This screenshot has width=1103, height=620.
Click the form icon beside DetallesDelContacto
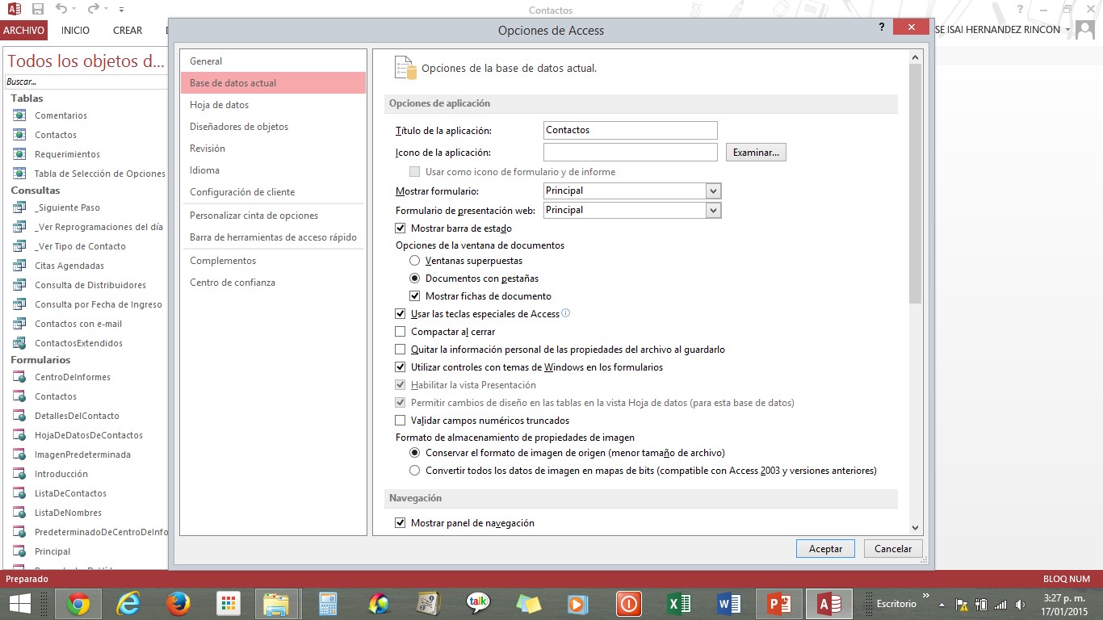(x=19, y=416)
